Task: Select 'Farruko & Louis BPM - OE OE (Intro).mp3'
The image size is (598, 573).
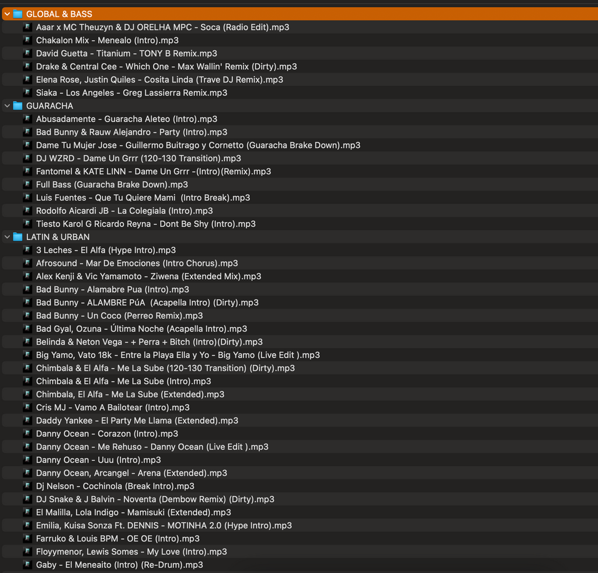Action: tap(118, 539)
